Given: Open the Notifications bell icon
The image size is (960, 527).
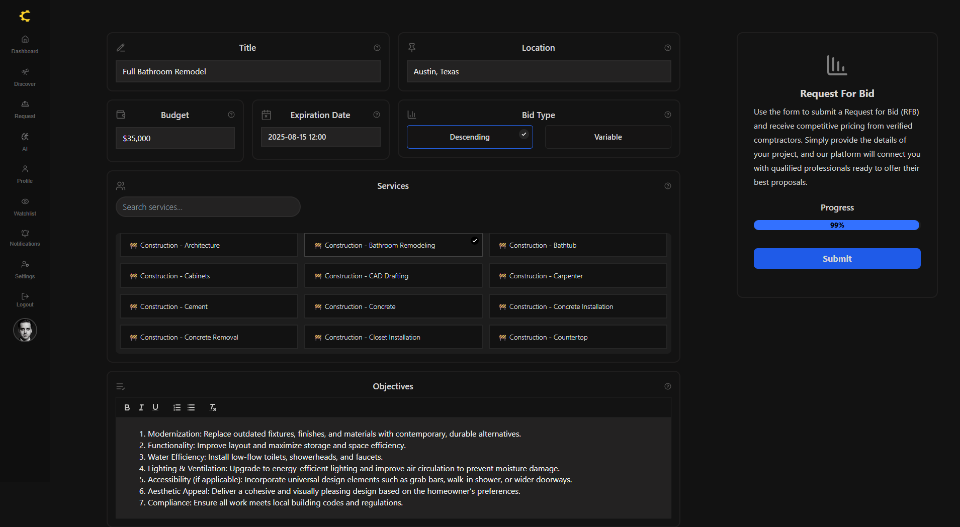Looking at the screenshot, I should pyautogui.click(x=25, y=233).
